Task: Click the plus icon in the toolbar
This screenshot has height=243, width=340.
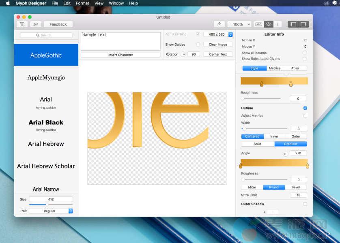Action: [278, 24]
